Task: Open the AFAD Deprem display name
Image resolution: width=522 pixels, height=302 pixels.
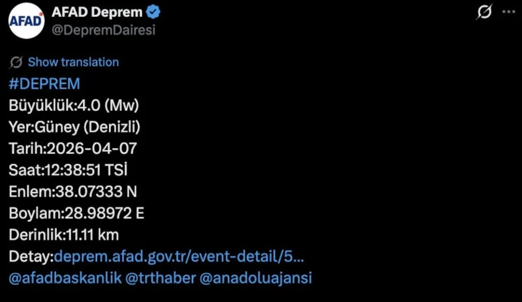Action: point(98,12)
